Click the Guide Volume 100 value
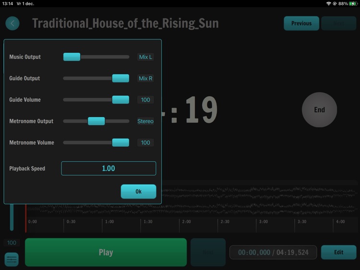This screenshot has height=270, width=360. tap(145, 100)
